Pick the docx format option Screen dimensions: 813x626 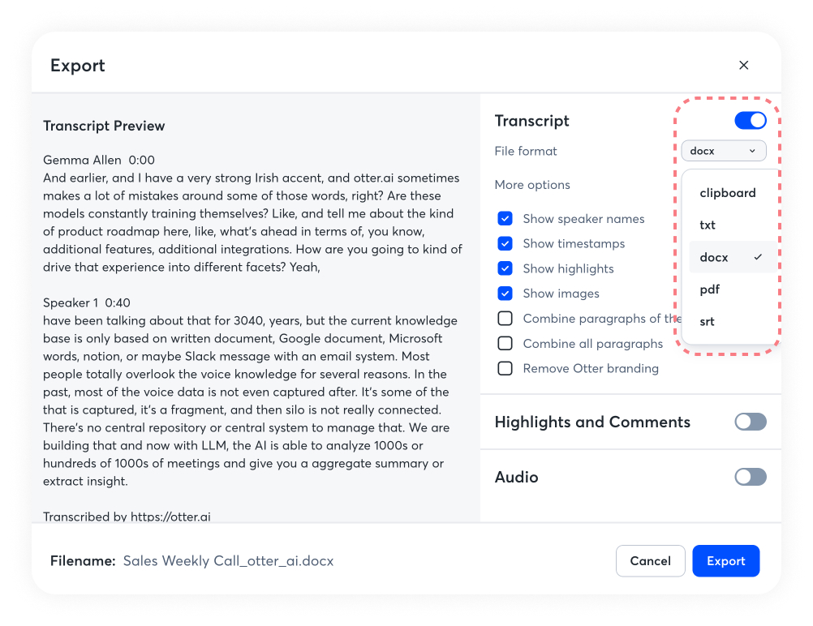point(715,257)
